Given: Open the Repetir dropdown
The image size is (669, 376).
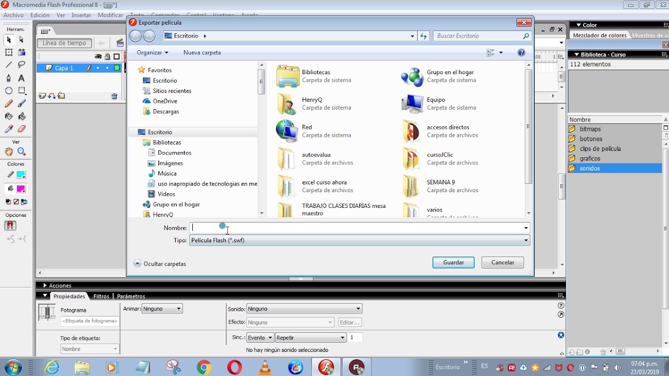Looking at the screenshot, I should pyautogui.click(x=310, y=338).
